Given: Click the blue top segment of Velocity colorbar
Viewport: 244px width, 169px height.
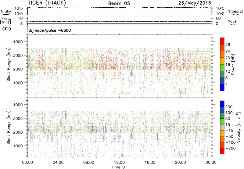Looking at the screenshot, I should (x=222, y=104).
